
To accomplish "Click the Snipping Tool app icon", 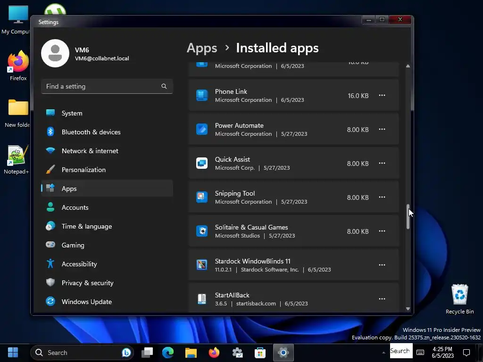I will pyautogui.click(x=202, y=197).
